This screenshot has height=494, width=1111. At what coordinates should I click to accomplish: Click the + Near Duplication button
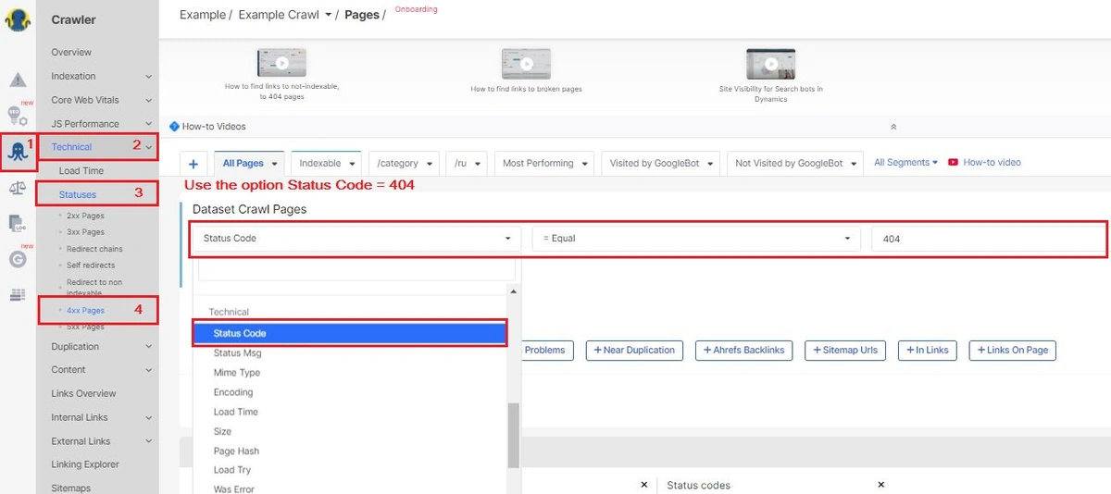634,351
